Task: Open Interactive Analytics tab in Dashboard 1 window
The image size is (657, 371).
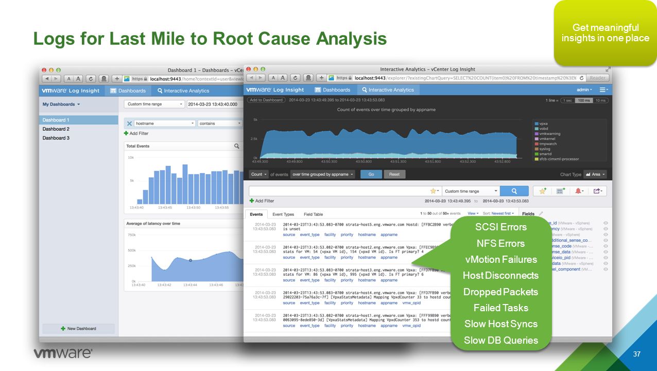Action: [x=183, y=91]
